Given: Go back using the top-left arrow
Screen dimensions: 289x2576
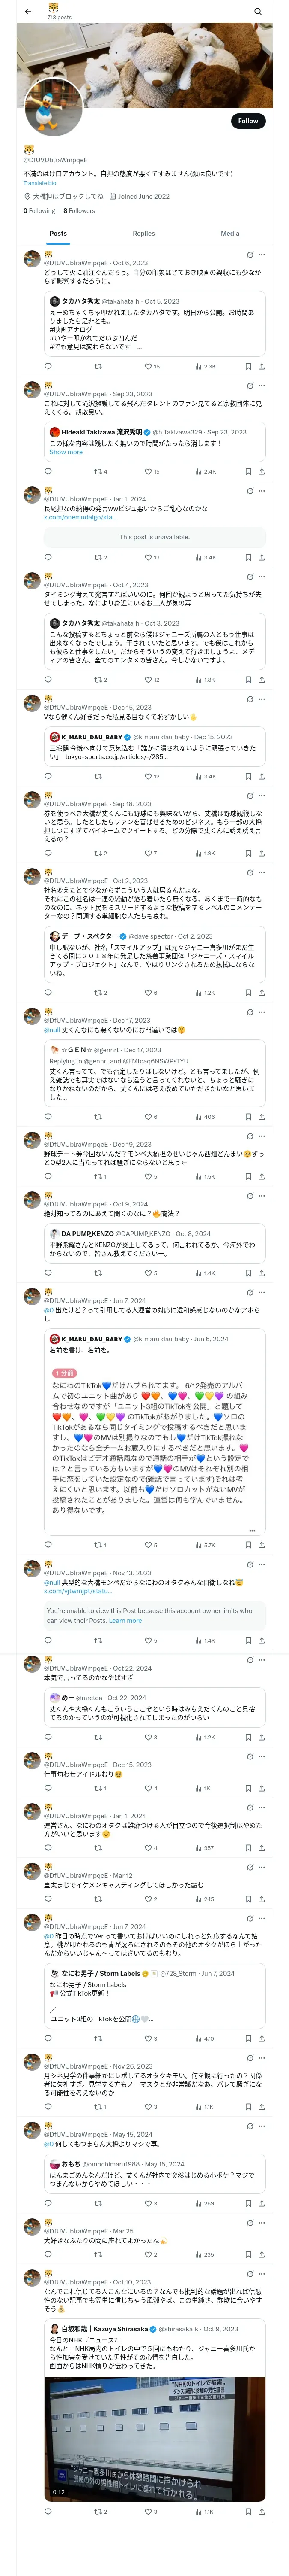Looking at the screenshot, I should tap(28, 11).
